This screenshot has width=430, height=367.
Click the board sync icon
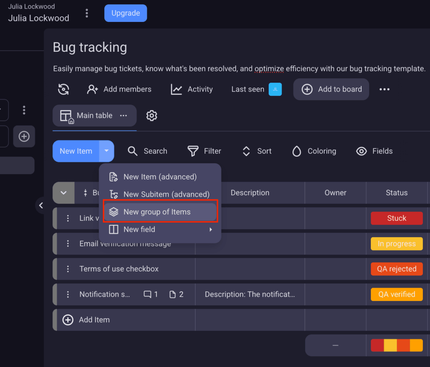[x=63, y=89]
